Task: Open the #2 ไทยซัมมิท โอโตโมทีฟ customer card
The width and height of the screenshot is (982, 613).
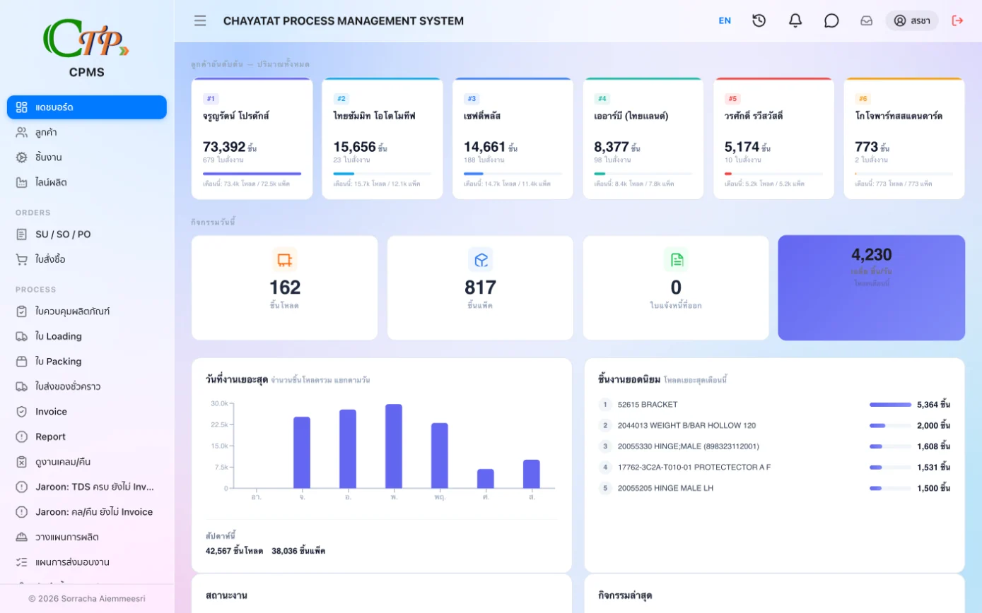Action: (382, 138)
